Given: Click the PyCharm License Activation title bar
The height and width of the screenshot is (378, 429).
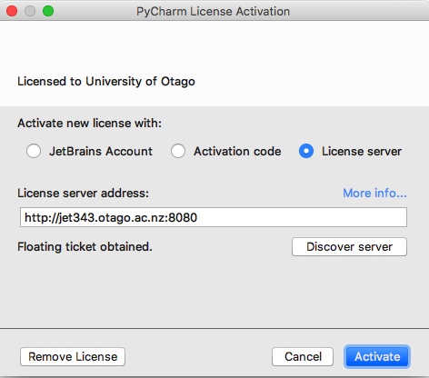Looking at the screenshot, I should click(213, 12).
